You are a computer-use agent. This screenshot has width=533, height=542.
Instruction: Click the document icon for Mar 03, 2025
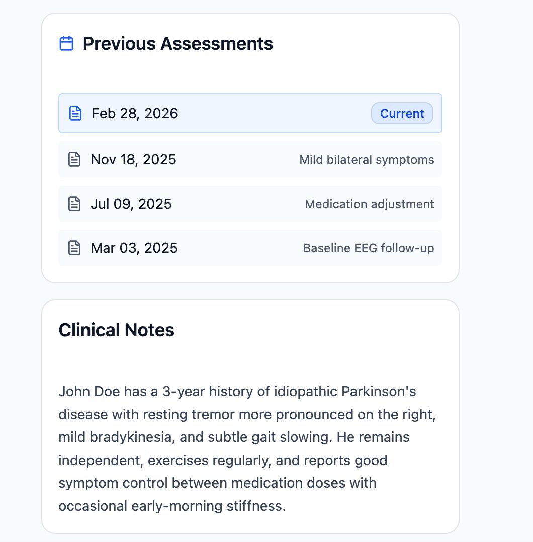[74, 248]
